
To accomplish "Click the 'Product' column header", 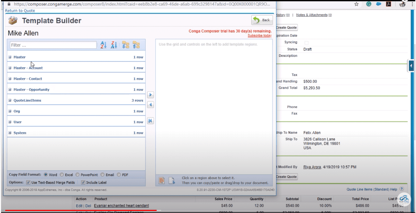I will (101, 199).
